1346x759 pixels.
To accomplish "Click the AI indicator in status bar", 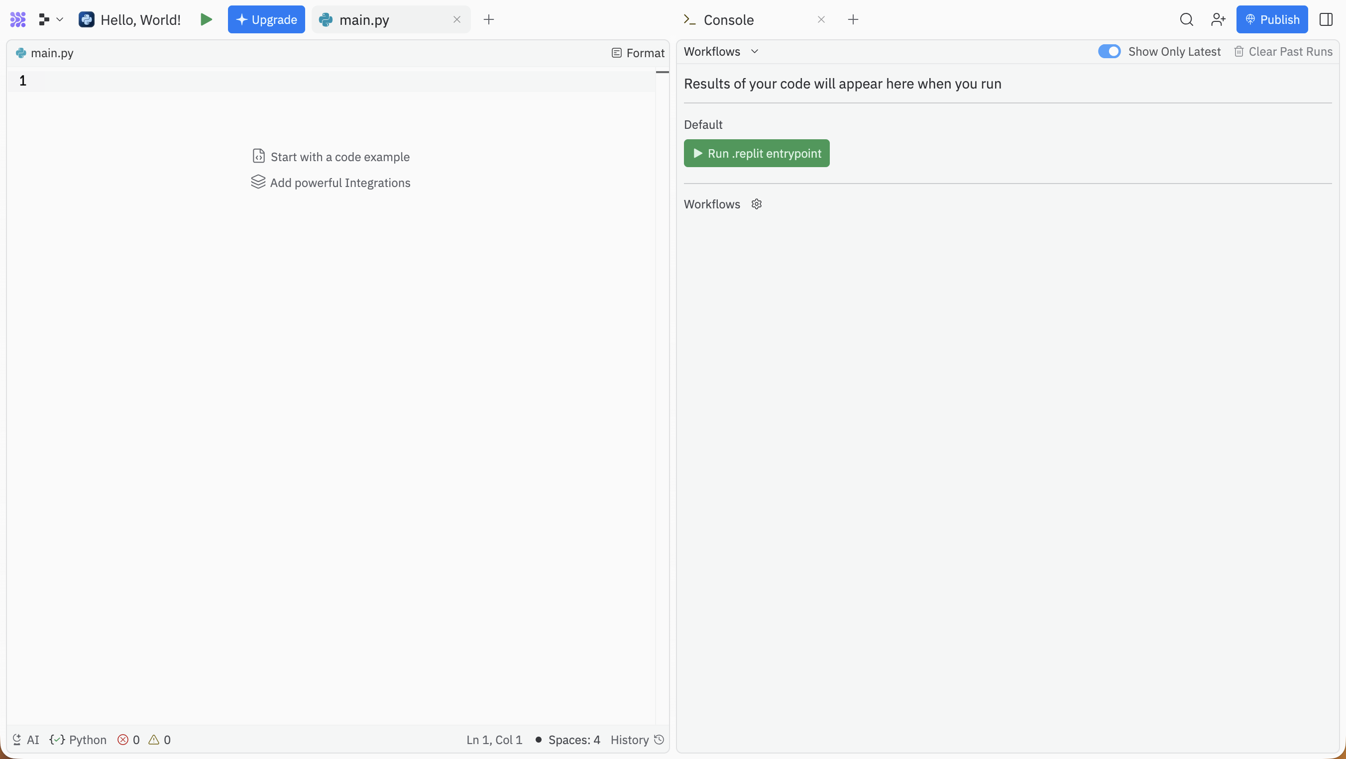I will 25,740.
